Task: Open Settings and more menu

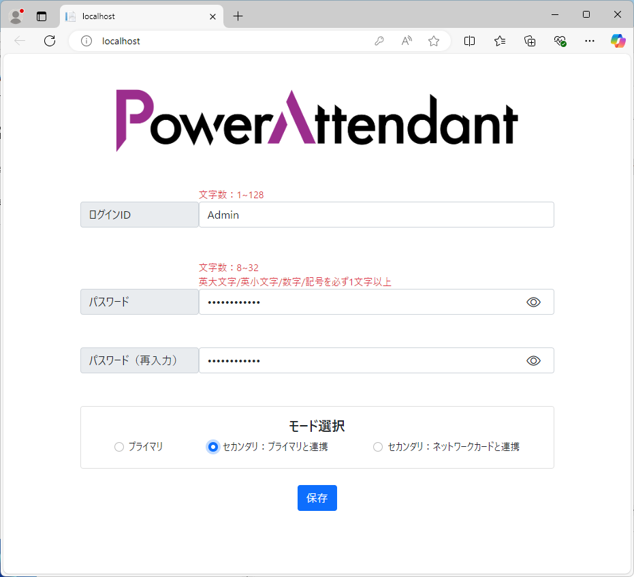Action: 590,41
